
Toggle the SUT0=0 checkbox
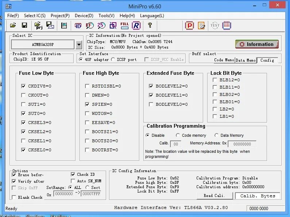pyautogui.click(x=23, y=113)
